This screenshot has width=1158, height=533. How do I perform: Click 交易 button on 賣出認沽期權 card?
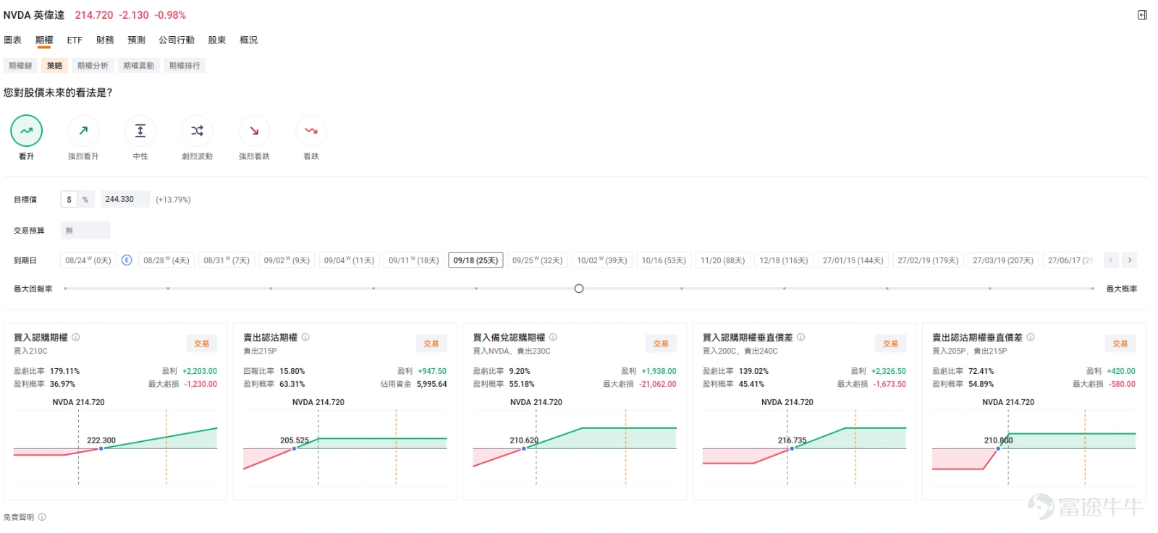431,344
